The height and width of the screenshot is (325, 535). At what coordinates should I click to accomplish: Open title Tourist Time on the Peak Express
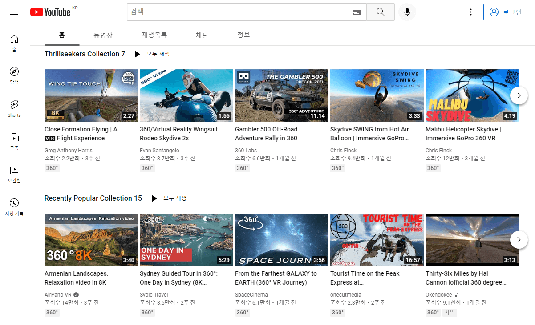coord(365,278)
